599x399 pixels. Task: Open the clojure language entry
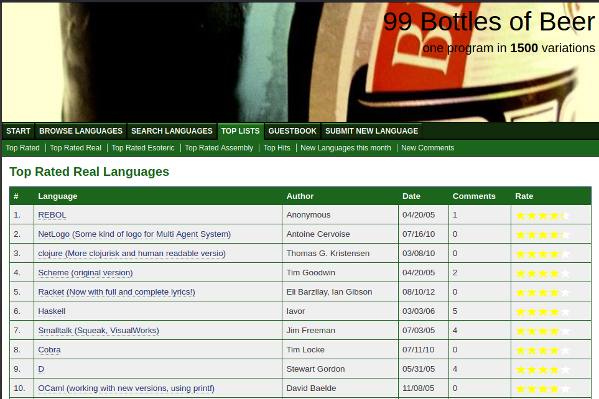pos(131,254)
